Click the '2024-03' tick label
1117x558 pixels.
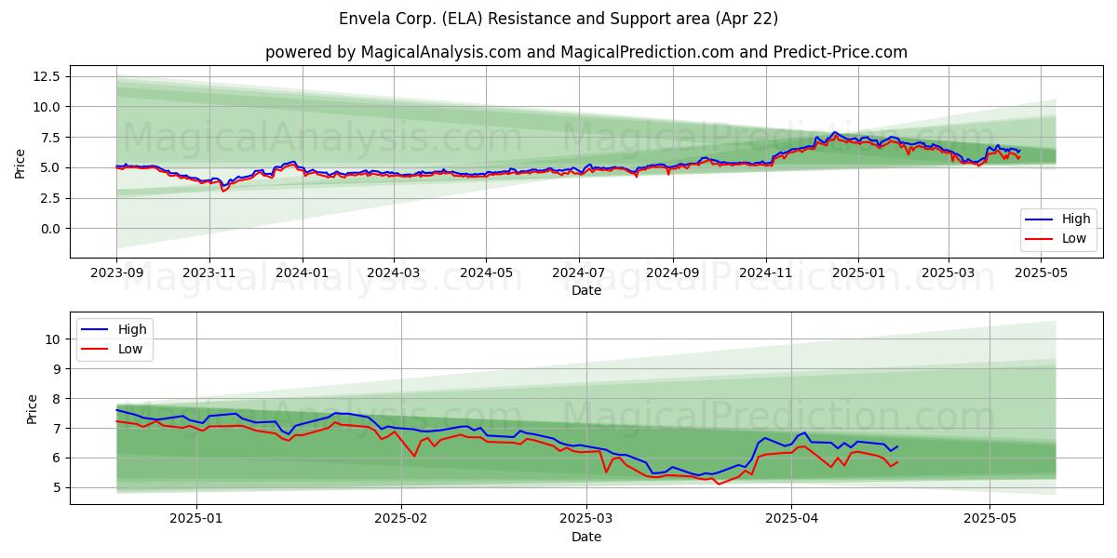(x=393, y=272)
